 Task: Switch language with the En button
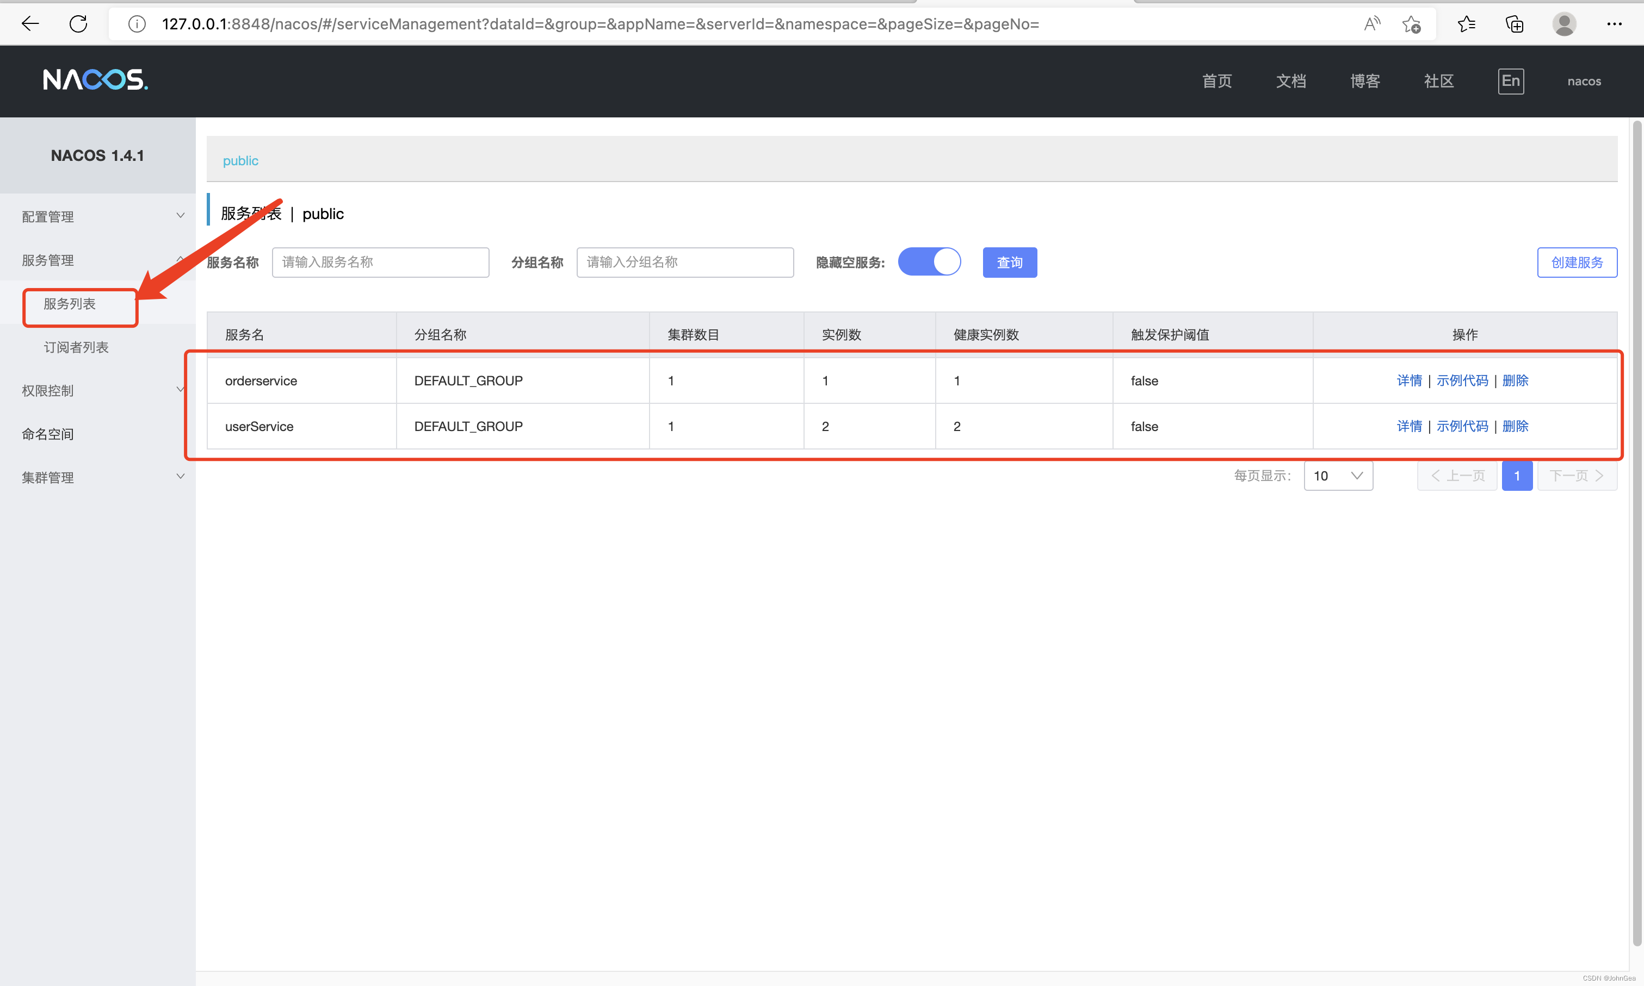pyautogui.click(x=1510, y=81)
